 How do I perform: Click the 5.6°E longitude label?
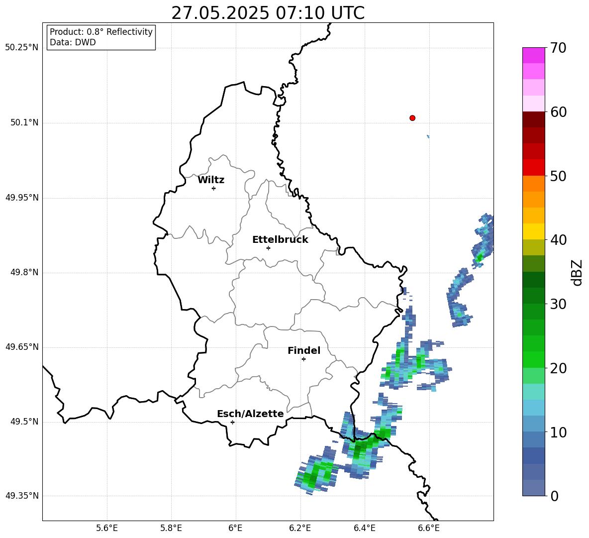pos(107,528)
